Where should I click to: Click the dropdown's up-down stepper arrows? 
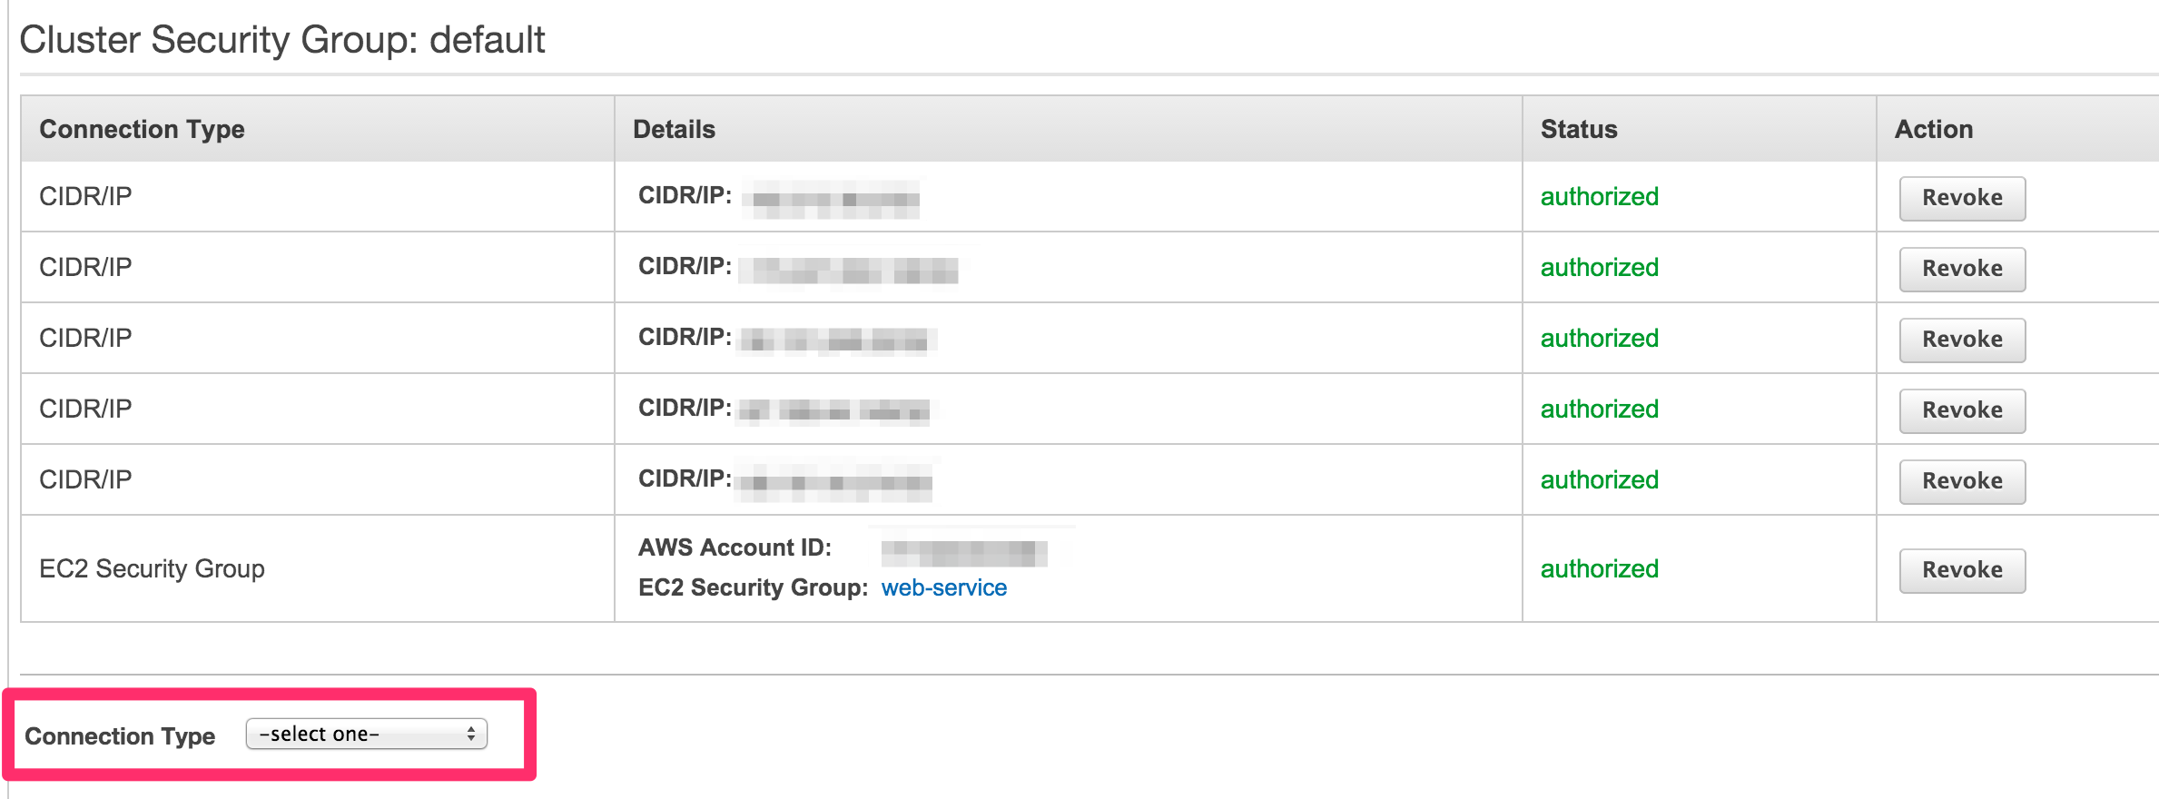[x=469, y=734]
